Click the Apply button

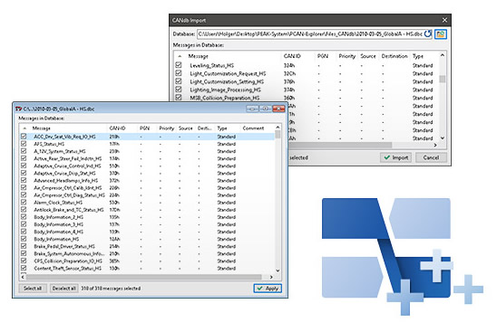tap(268, 289)
